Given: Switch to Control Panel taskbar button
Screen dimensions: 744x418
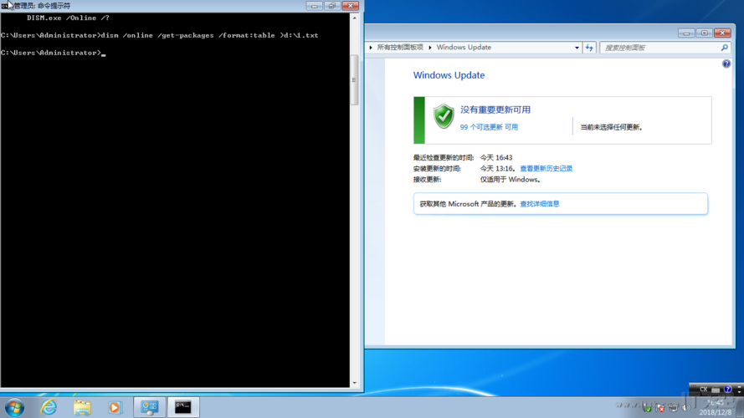Looking at the screenshot, I should point(150,407).
